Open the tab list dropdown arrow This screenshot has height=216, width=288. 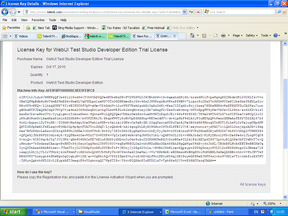click(x=10, y=36)
